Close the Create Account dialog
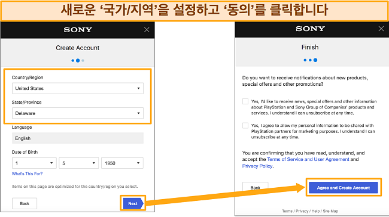Image resolution: width=389 pixels, height=217 pixels. pyautogui.click(x=147, y=30)
